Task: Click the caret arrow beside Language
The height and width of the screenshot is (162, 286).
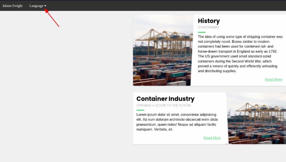Action: 45,6
